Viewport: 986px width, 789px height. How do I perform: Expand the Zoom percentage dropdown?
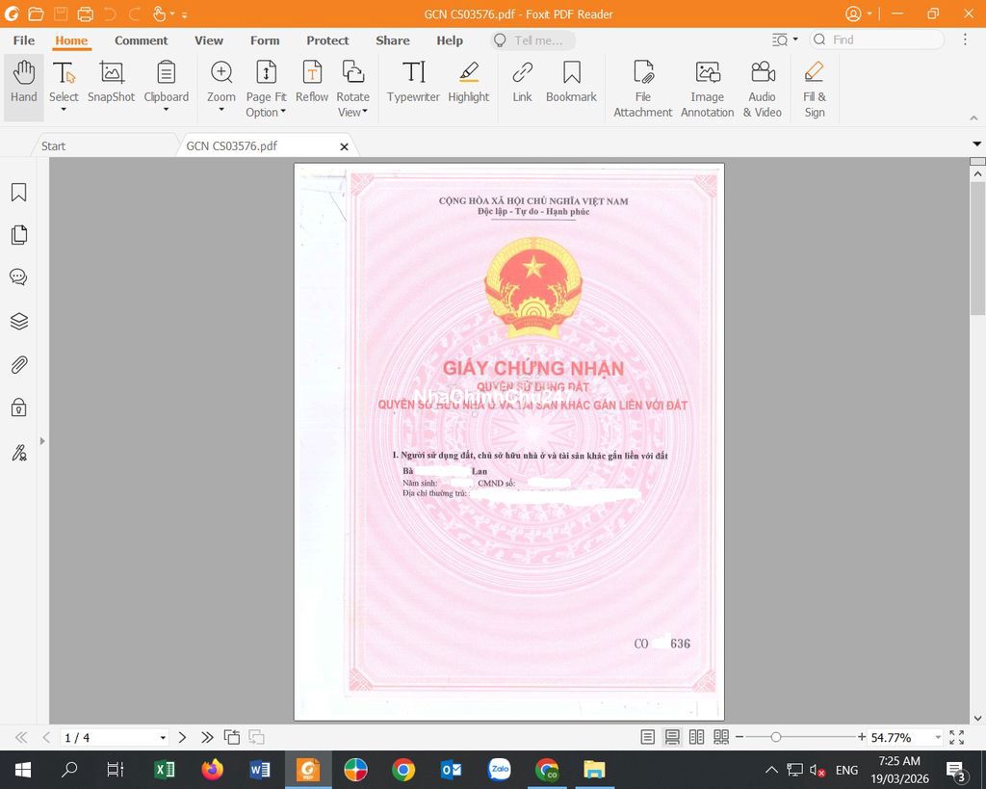click(938, 738)
